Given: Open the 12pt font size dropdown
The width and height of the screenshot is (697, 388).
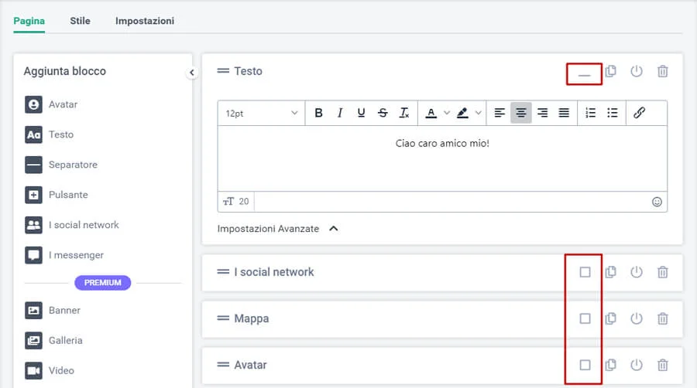Looking at the screenshot, I should 261,113.
